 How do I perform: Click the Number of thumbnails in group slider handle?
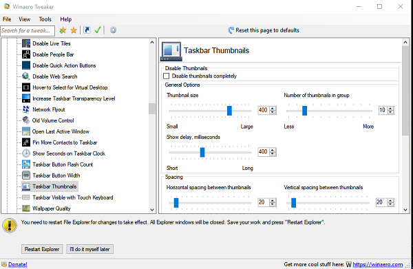click(304, 111)
